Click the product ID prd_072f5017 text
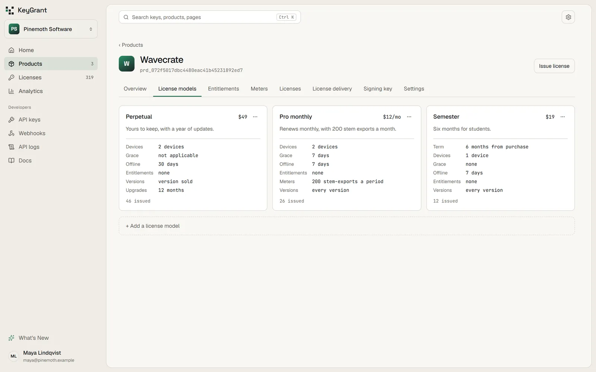This screenshot has height=372, width=596. [191, 70]
